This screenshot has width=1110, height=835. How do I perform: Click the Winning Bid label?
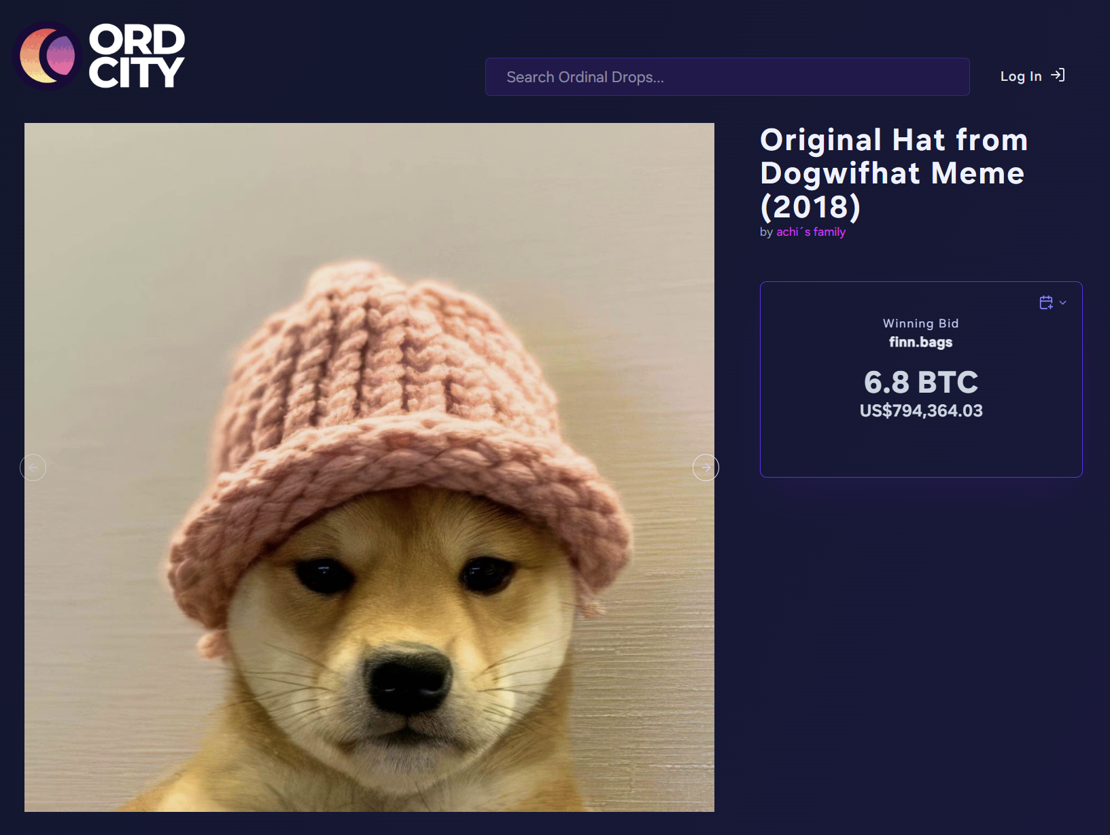921,323
